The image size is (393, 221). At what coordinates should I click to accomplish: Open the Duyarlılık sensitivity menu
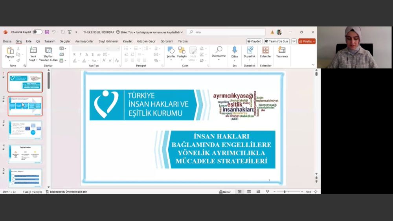(250, 53)
